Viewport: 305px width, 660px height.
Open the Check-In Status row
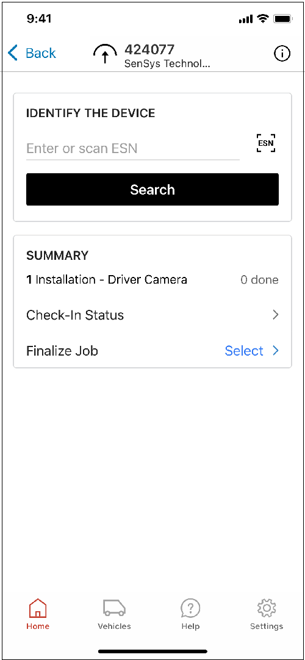(152, 315)
